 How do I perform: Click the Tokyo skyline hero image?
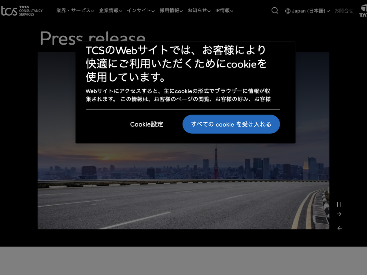tap(183, 183)
